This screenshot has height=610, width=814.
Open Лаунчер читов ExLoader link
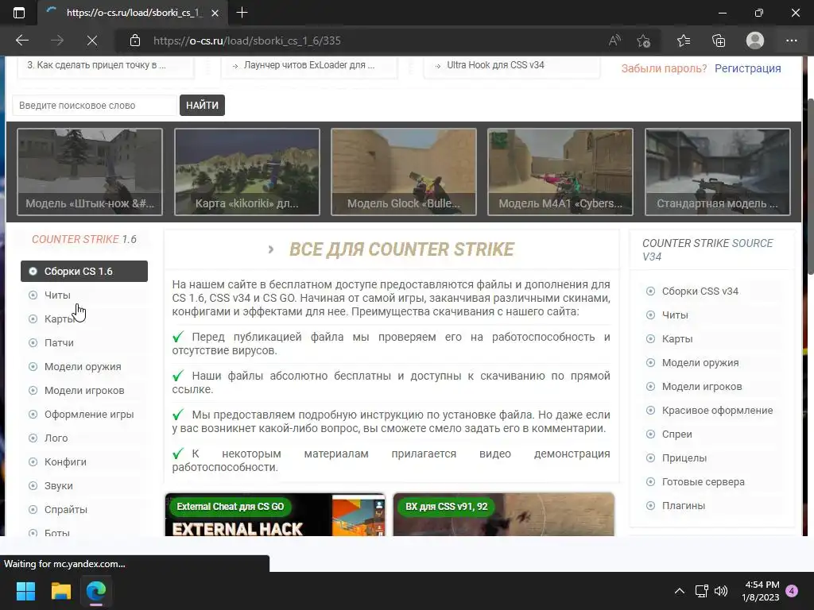coord(309,65)
